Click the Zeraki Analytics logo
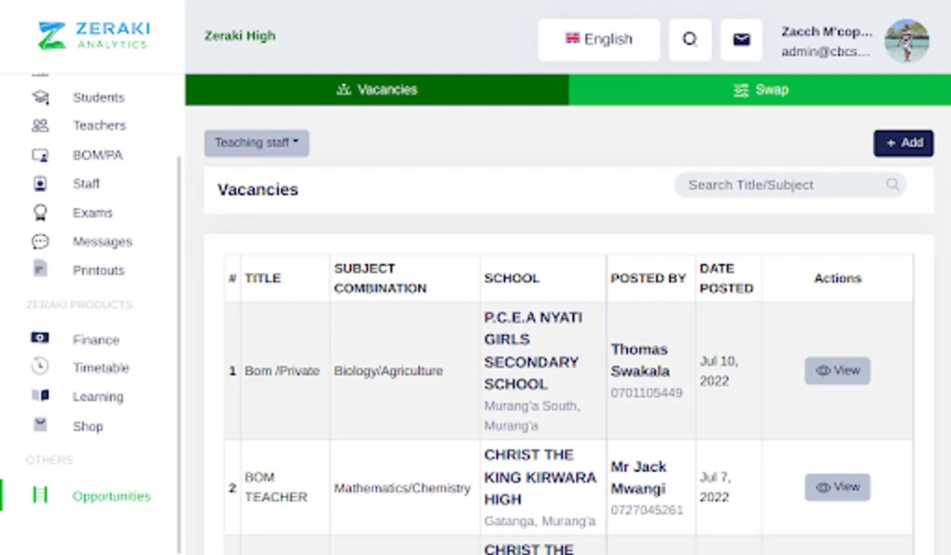 tap(94, 36)
